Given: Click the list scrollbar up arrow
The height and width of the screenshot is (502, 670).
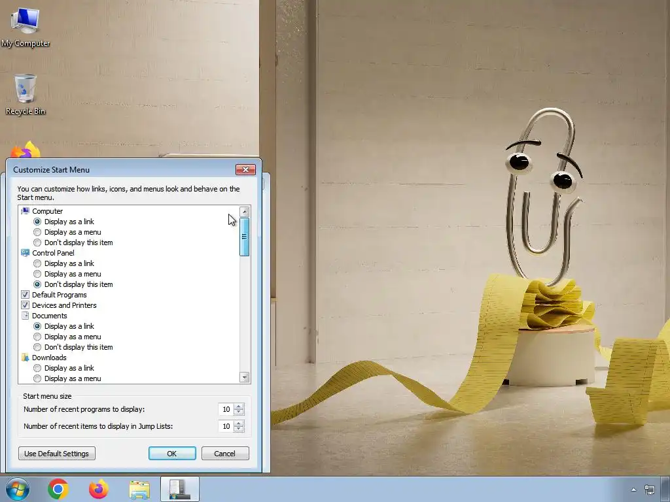Looking at the screenshot, I should click(x=245, y=211).
